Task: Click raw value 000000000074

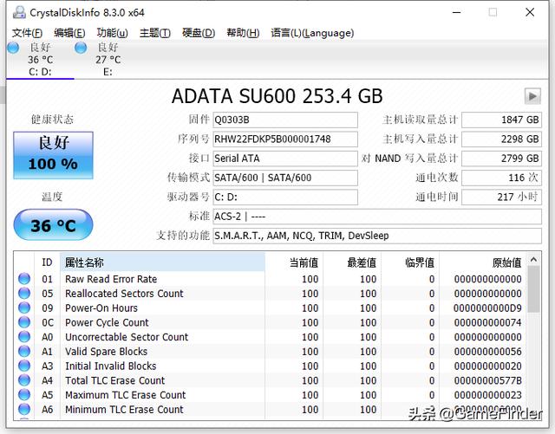Action: (487, 322)
